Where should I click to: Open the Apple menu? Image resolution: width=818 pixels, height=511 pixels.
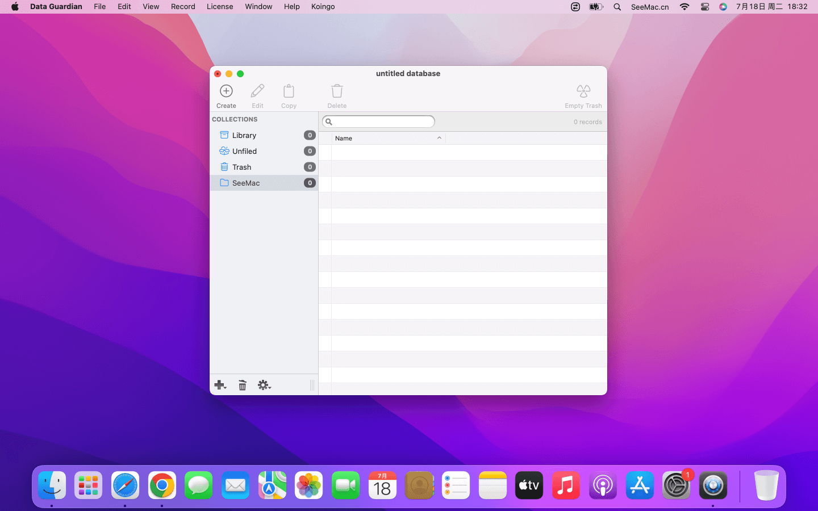15,7
